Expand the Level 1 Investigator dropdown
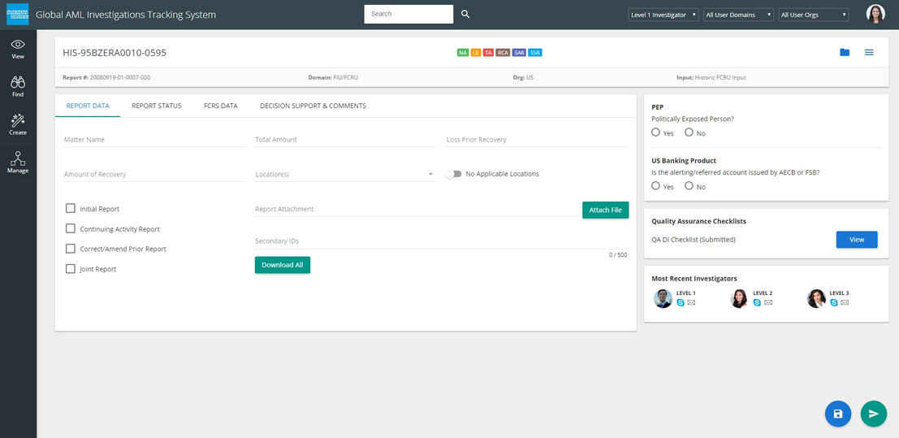The image size is (899, 438). click(x=663, y=15)
